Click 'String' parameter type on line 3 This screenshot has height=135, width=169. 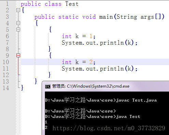click(127, 17)
